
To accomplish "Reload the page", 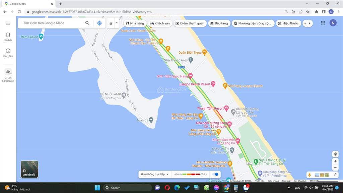I will pyautogui.click(x=19, y=12).
